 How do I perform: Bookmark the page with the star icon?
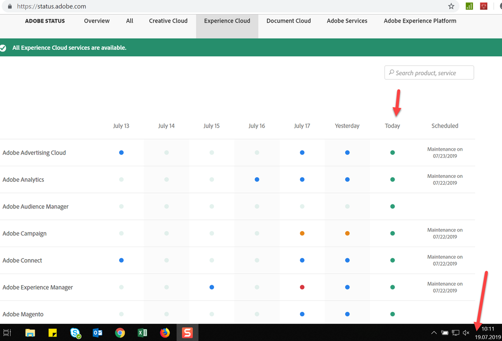pos(451,7)
